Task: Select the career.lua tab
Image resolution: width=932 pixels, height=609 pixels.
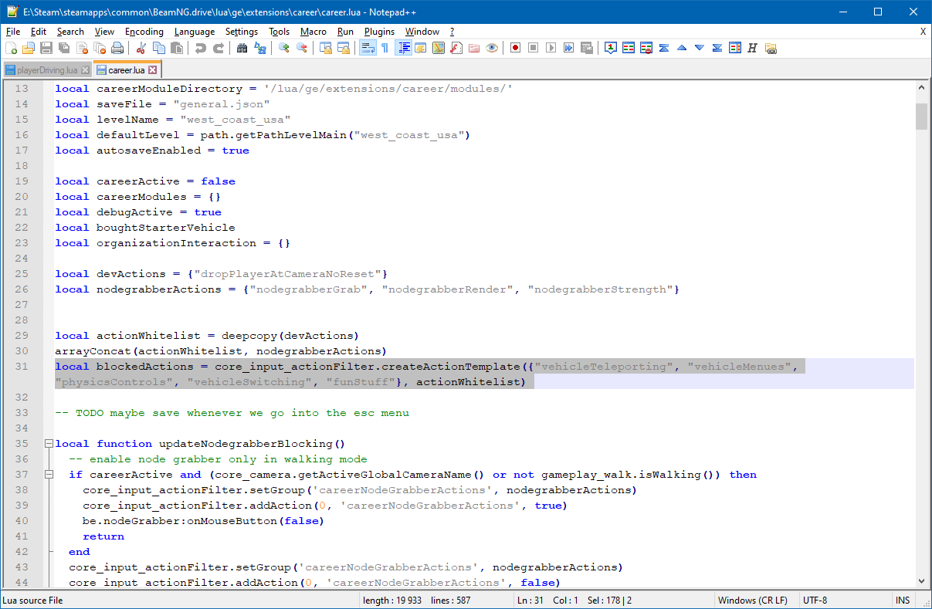Action: pos(126,69)
